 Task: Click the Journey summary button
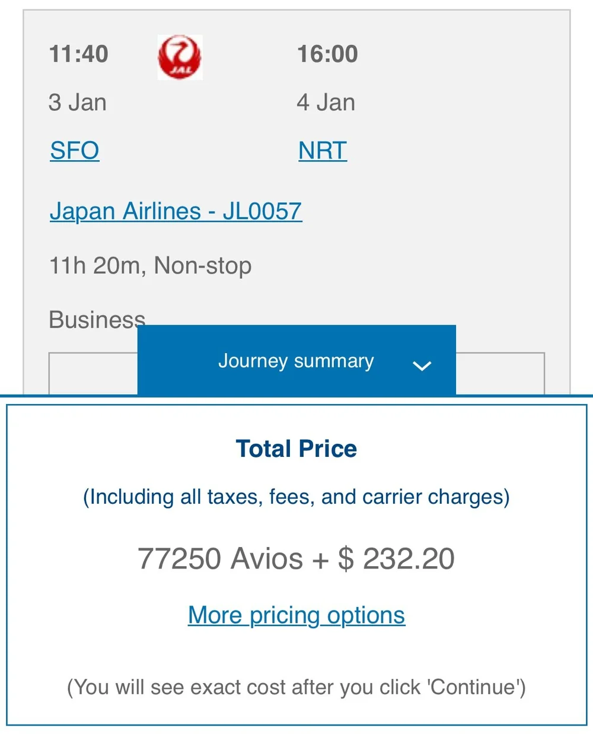tap(296, 360)
